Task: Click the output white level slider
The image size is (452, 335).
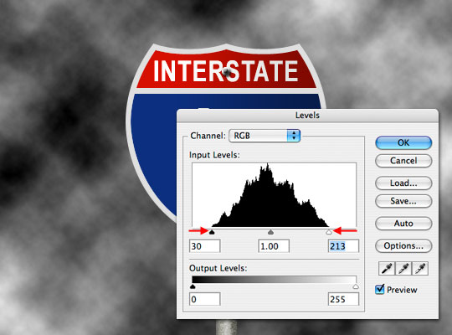Action: (x=356, y=286)
